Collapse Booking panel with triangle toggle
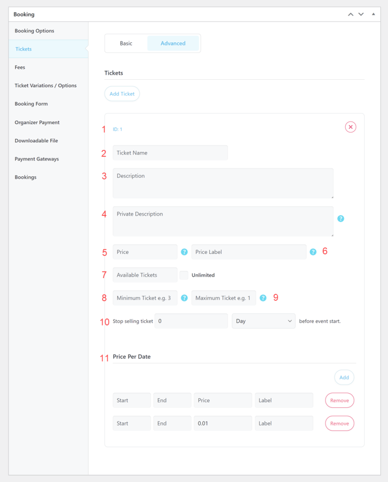 click(x=373, y=14)
